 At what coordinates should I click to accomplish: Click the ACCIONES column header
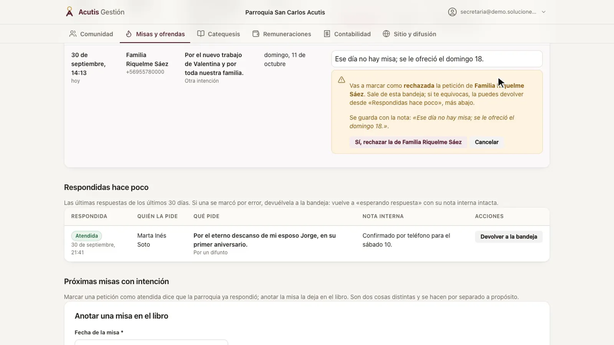489,216
